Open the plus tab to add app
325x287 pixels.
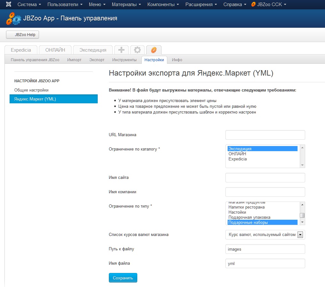click(x=121, y=50)
